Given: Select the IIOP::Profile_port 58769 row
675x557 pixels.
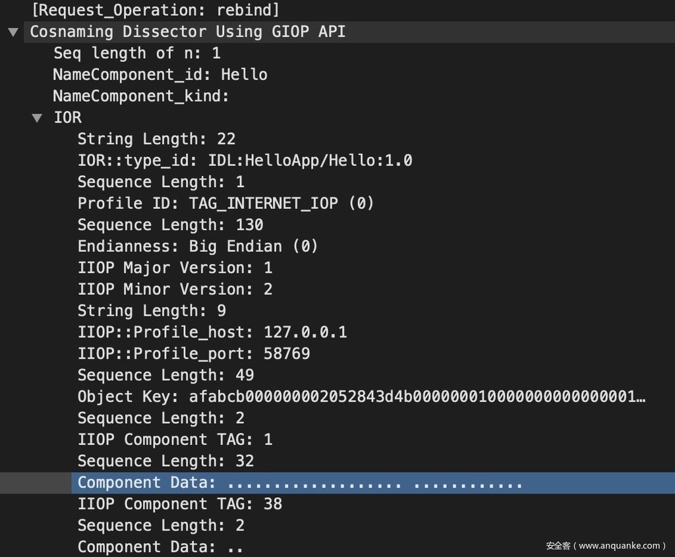Looking at the screenshot, I should click(193, 354).
